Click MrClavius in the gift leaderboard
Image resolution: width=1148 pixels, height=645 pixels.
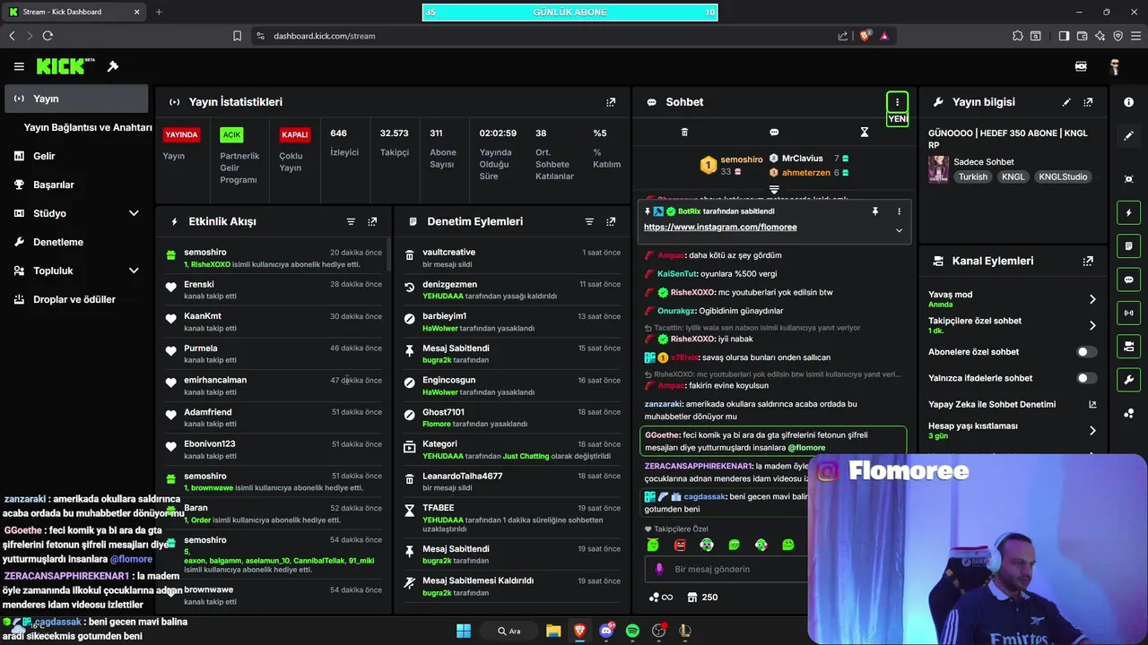tap(802, 159)
